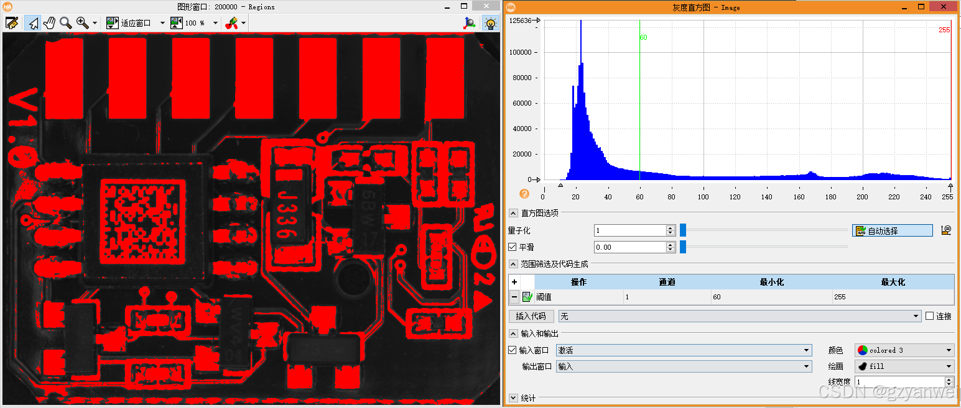Click the 平滑 spinner arrows

[x=671, y=247]
